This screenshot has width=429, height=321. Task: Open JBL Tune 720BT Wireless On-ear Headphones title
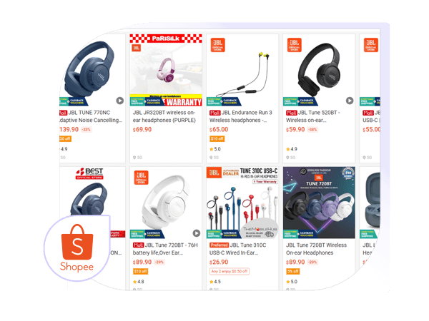[x=316, y=249]
